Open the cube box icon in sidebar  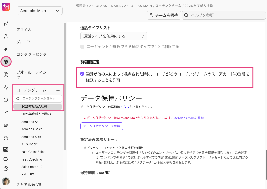pyautogui.click(x=6, y=138)
